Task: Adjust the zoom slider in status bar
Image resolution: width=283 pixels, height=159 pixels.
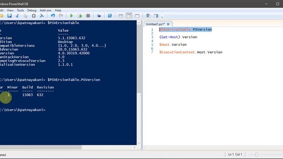Action: pyautogui.click(x=256, y=155)
